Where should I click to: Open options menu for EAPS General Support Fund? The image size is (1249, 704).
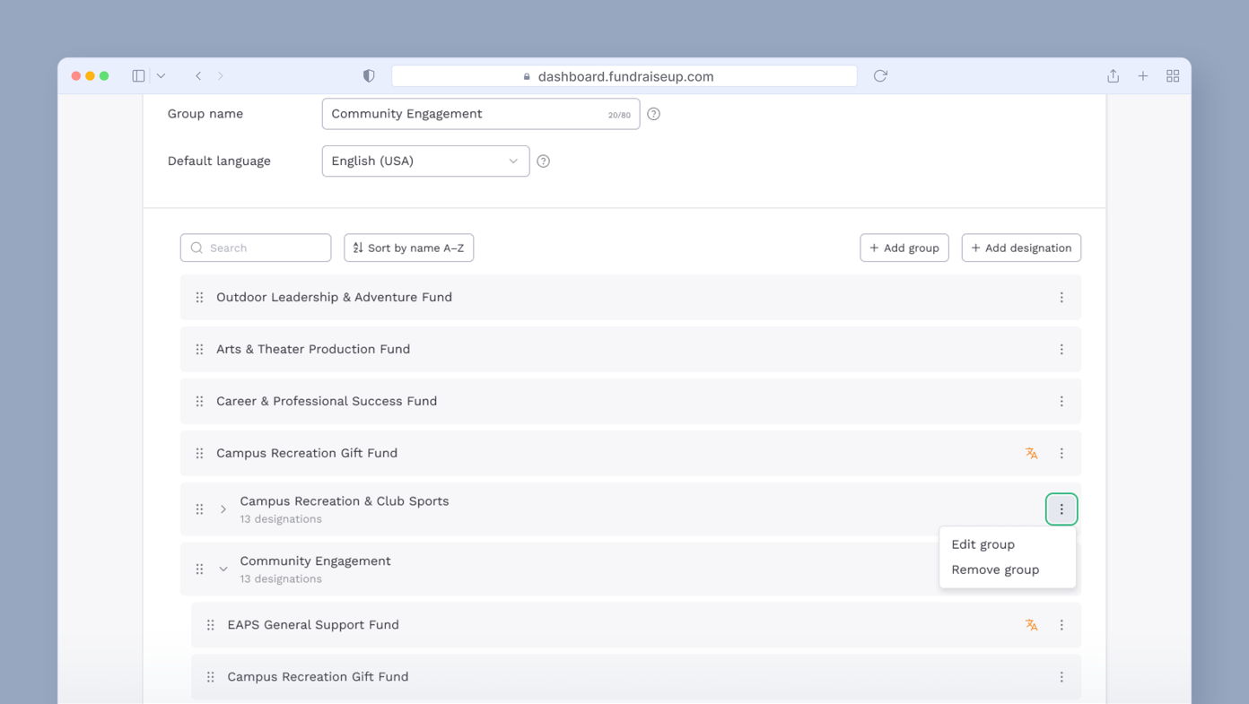click(x=1061, y=624)
